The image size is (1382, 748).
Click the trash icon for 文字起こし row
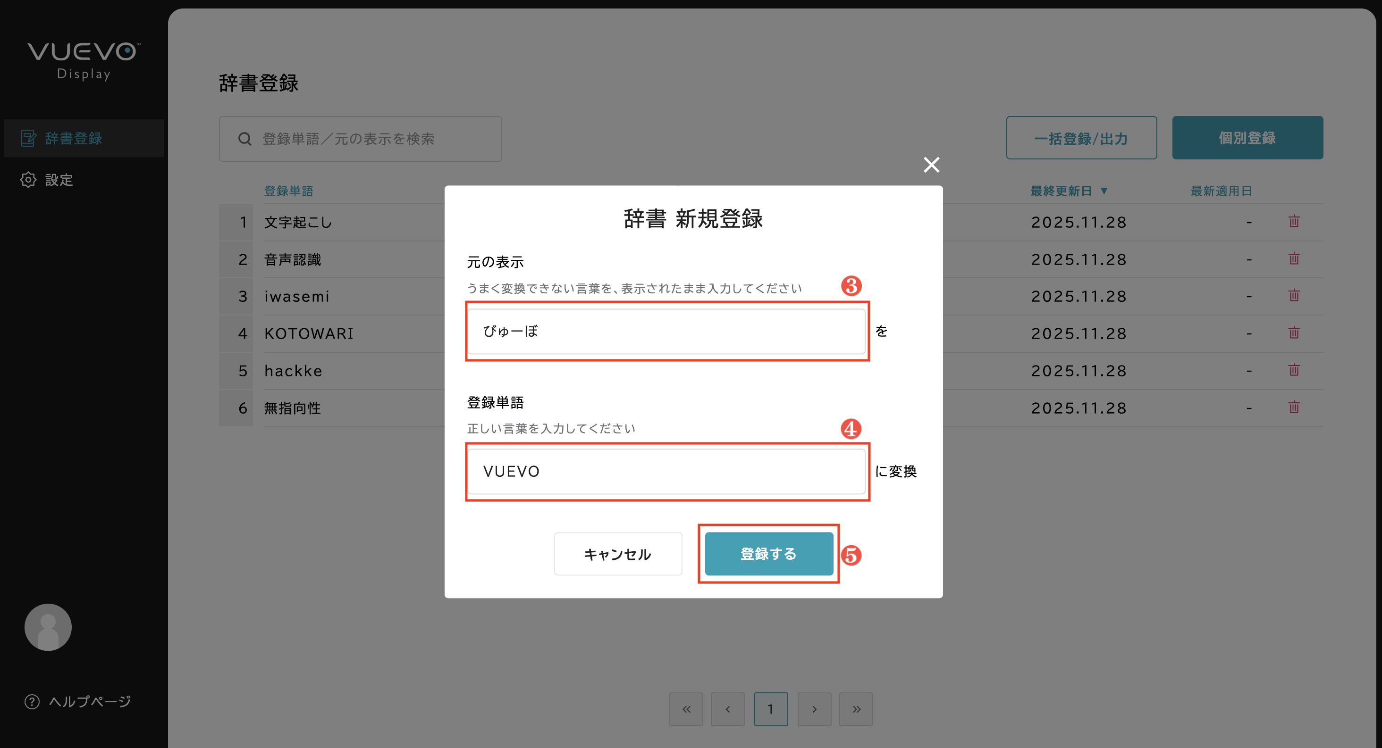click(1293, 222)
